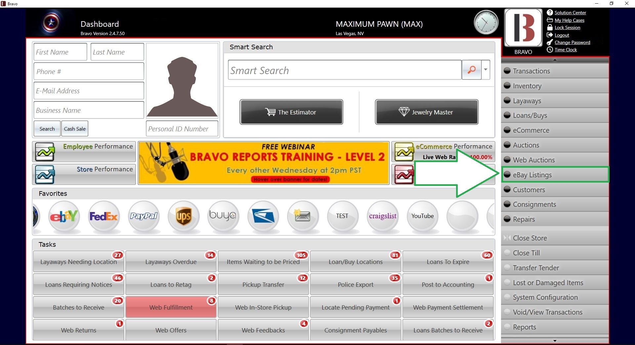
Task: Click the Lock Session padlock icon
Action: [550, 27]
